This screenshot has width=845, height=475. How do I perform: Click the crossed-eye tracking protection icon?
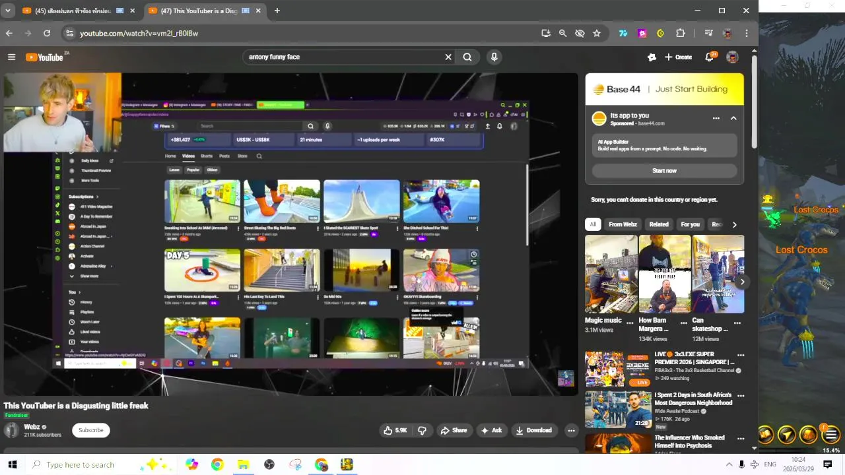580,33
